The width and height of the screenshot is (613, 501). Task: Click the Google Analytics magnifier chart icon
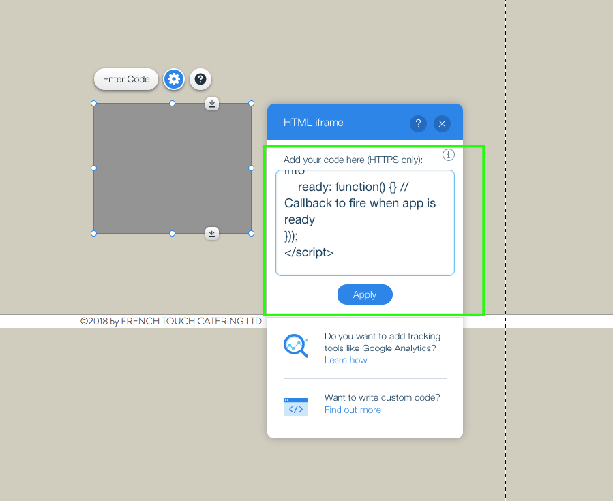[x=296, y=346]
